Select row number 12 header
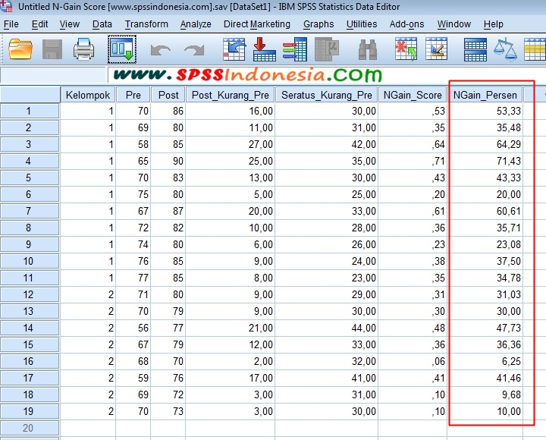The width and height of the screenshot is (546, 440). pos(30,295)
